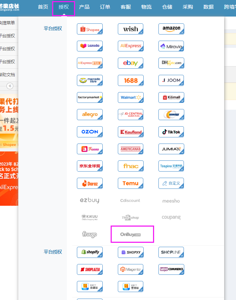
Task: Pick the Temu platform tile
Action: pyautogui.click(x=130, y=183)
